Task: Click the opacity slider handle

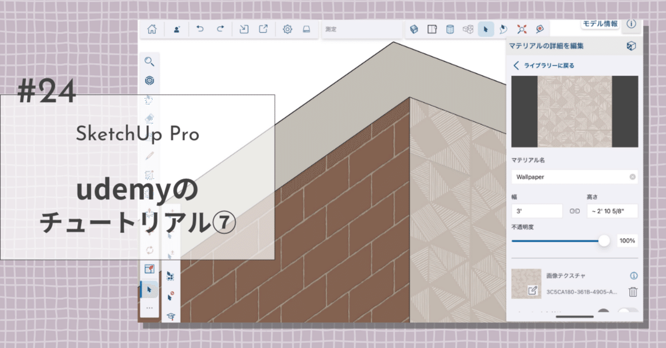Action: point(604,240)
